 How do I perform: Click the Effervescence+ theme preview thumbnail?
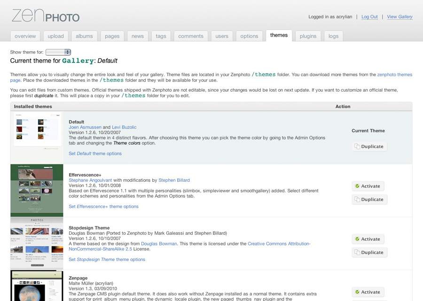tap(37, 190)
